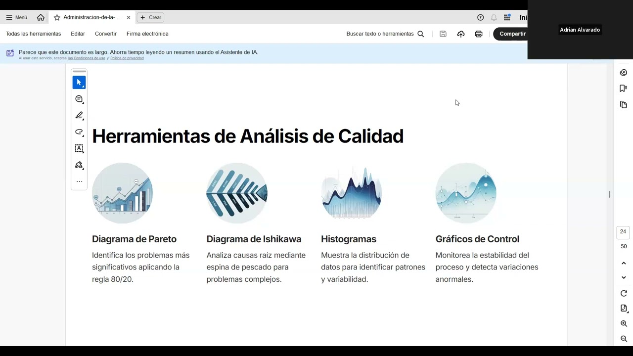
Task: Rotate the view with circular arrow icon
Action: pos(624,293)
